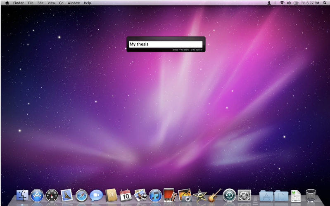Open the View menu
This screenshot has width=330, height=206.
point(51,3)
